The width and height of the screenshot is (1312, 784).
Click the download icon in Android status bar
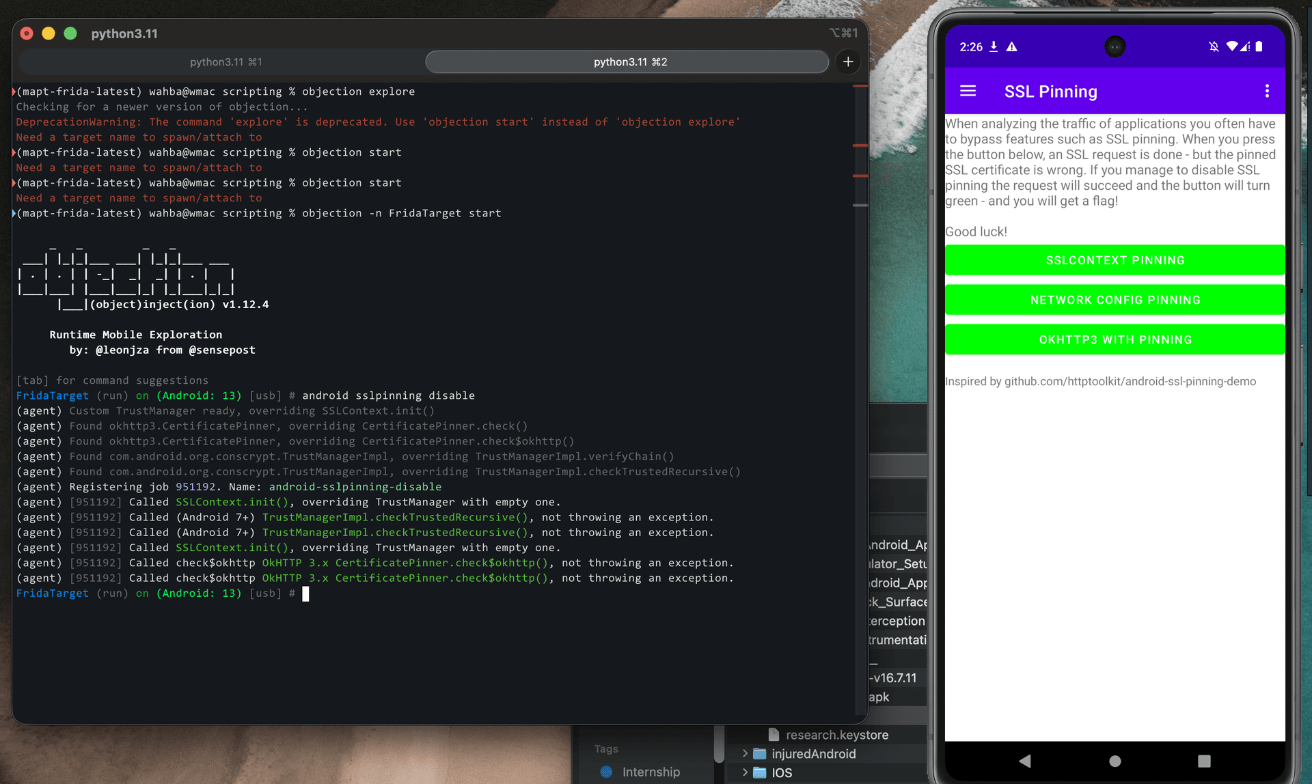[x=994, y=46]
